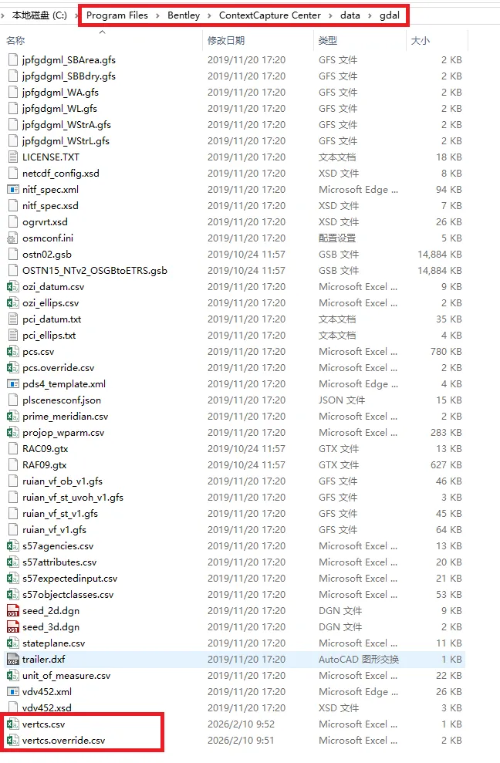Expand the chevron after ContextCapture Center in path

(330, 15)
